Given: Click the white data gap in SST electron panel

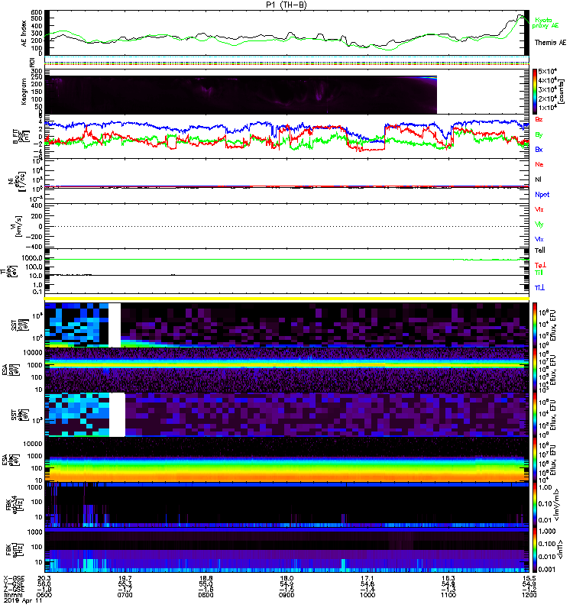Looking at the screenshot, I should [117, 415].
